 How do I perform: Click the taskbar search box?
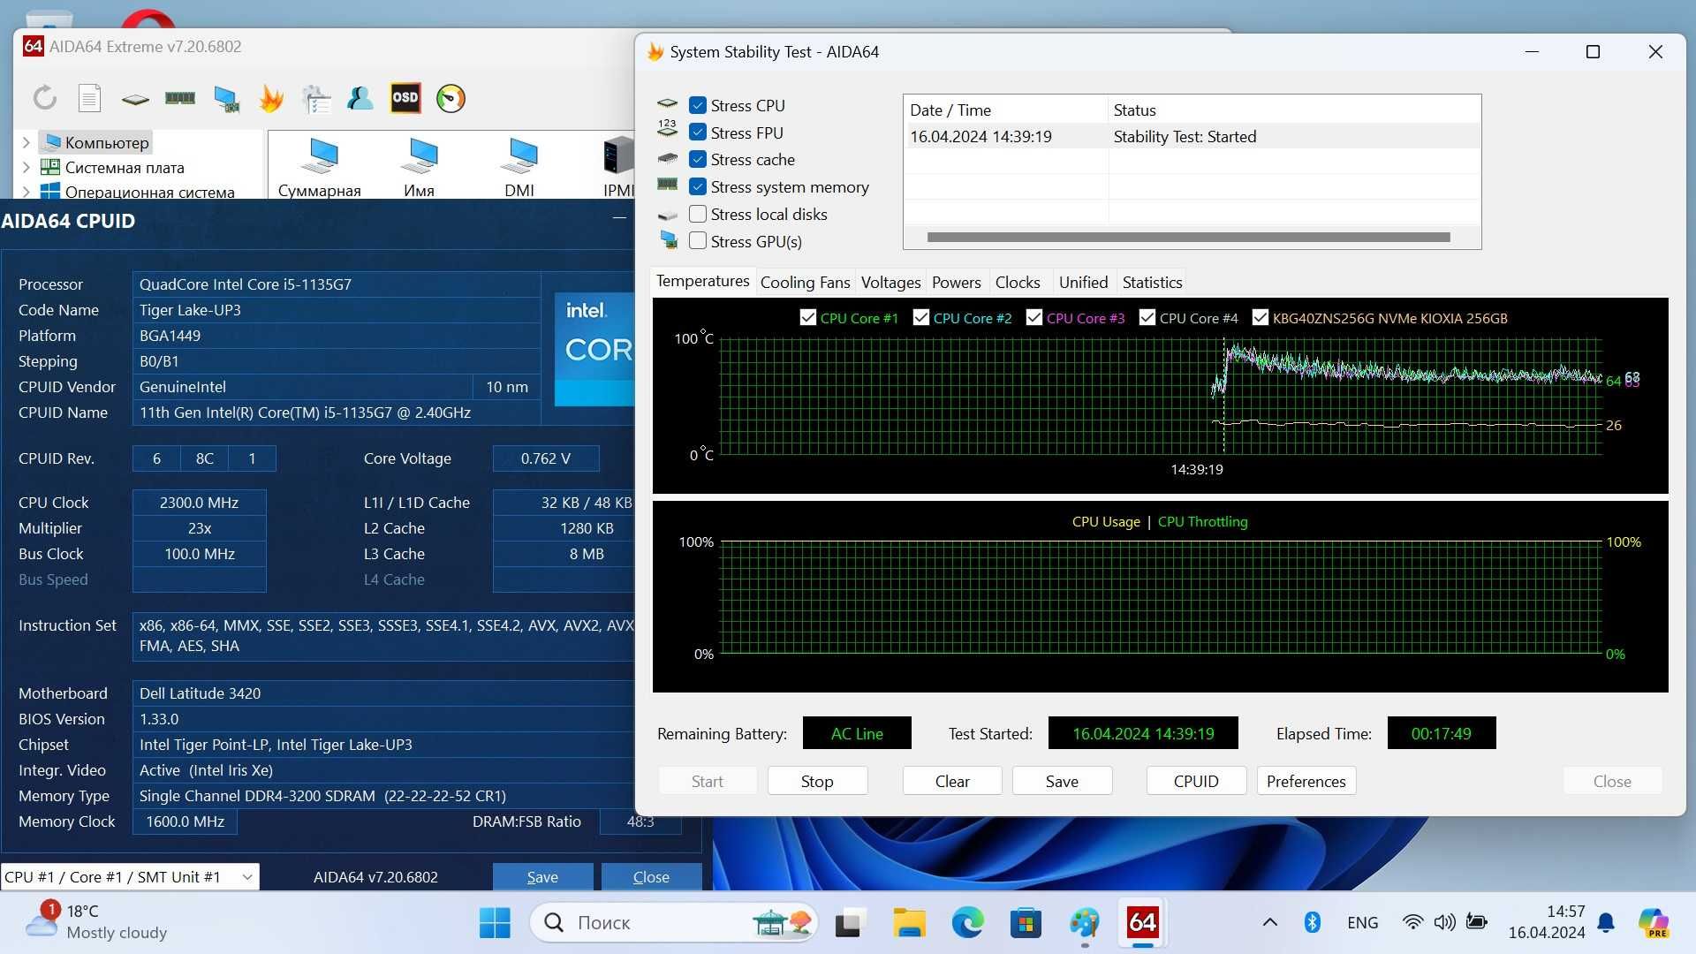click(x=674, y=923)
